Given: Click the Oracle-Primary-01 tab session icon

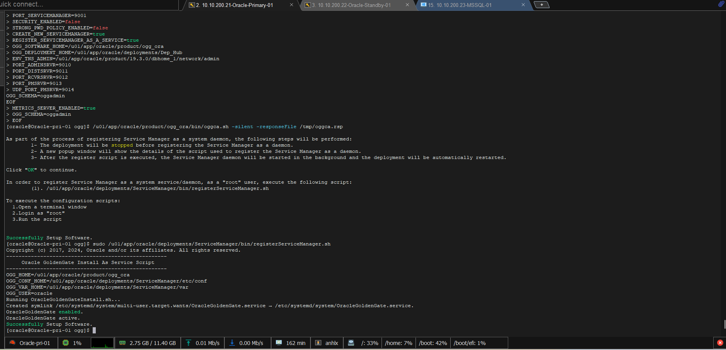Looking at the screenshot, I should [192, 5].
